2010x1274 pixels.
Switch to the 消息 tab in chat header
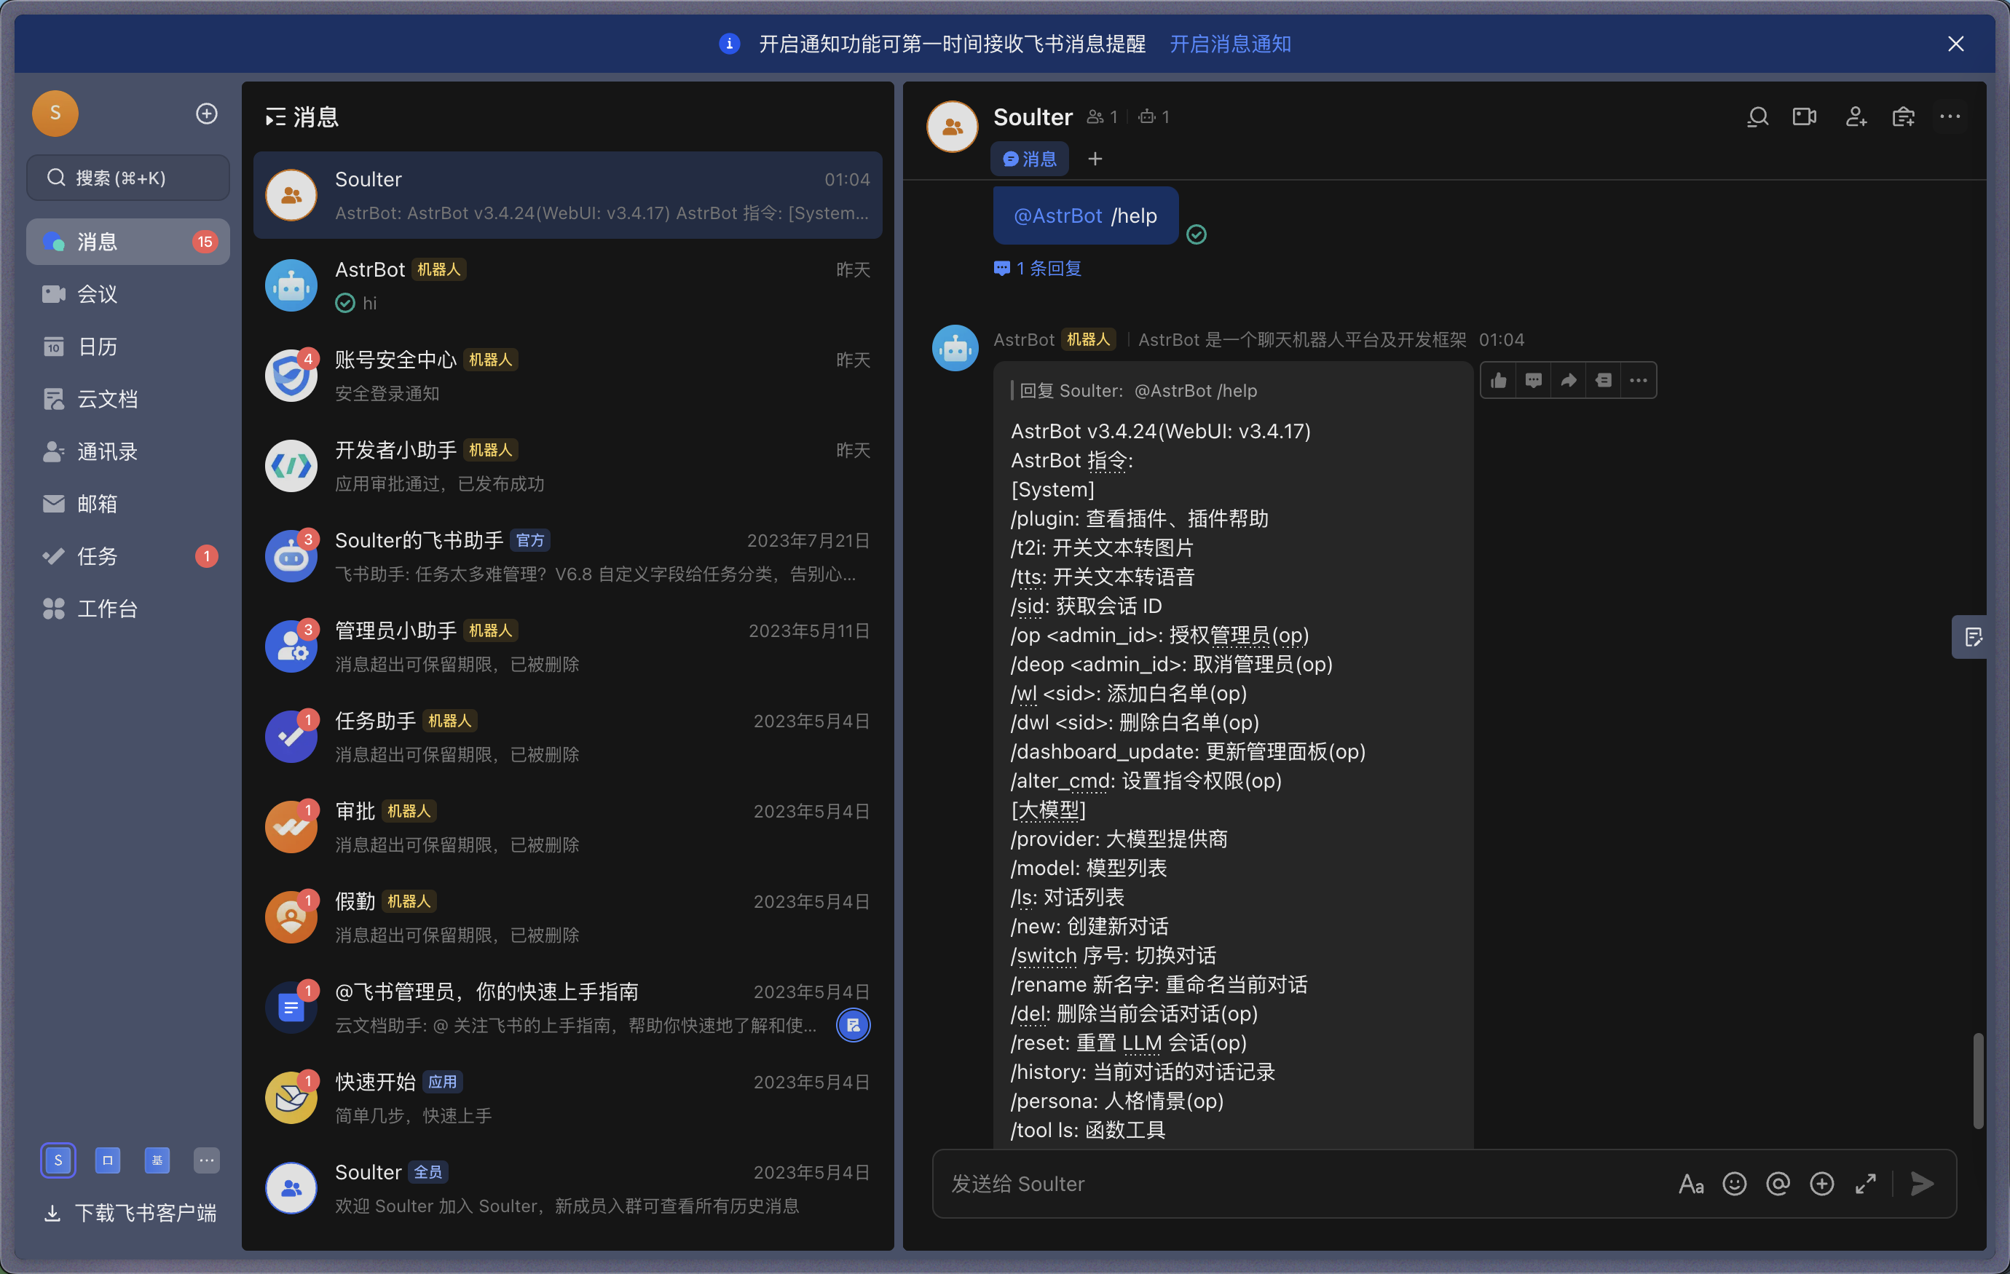click(1029, 159)
